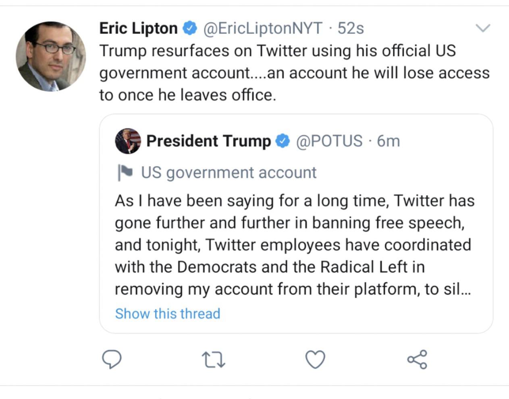Open Eric Lipton's profile picture
509x399 pixels.
pyautogui.click(x=51, y=56)
